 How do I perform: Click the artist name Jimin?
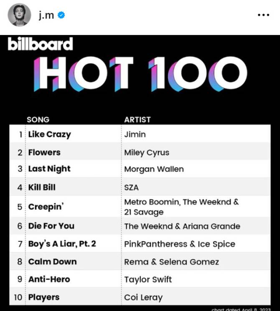pyautogui.click(x=135, y=134)
